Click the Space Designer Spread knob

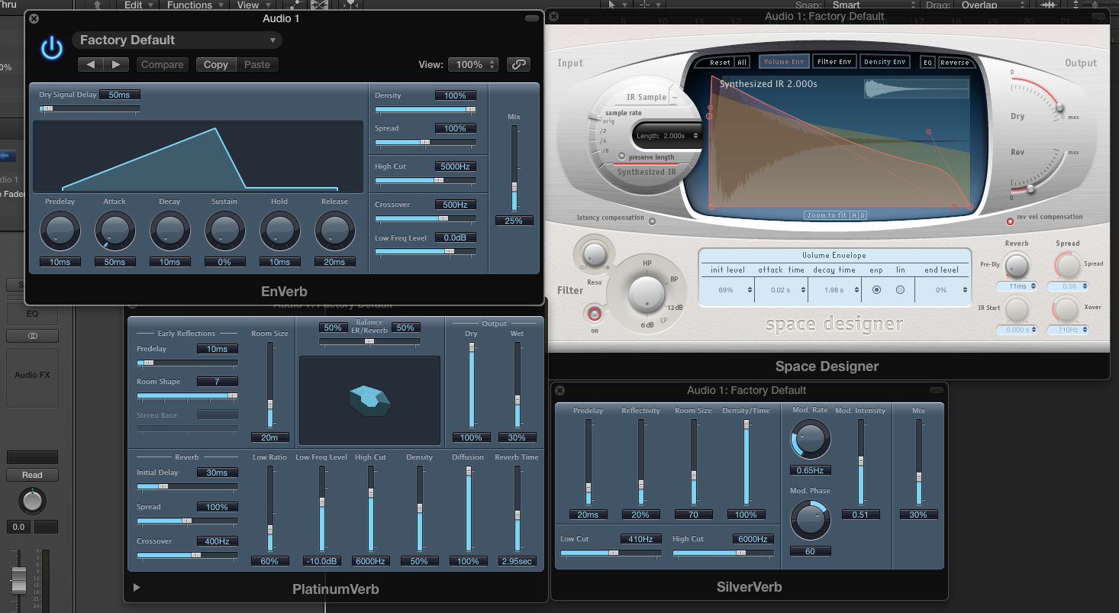[1067, 265]
